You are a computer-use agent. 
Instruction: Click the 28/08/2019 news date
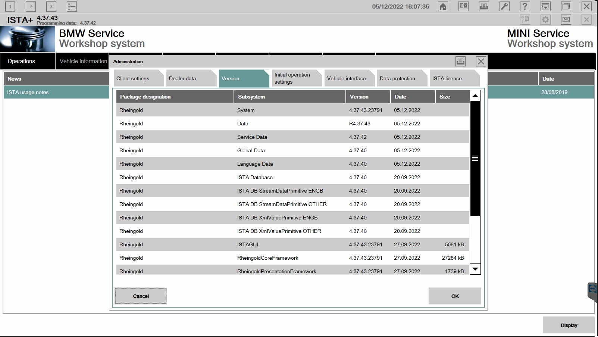tap(554, 92)
